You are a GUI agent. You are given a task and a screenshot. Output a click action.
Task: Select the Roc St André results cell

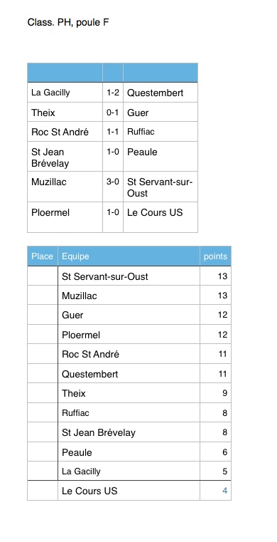[65, 132]
